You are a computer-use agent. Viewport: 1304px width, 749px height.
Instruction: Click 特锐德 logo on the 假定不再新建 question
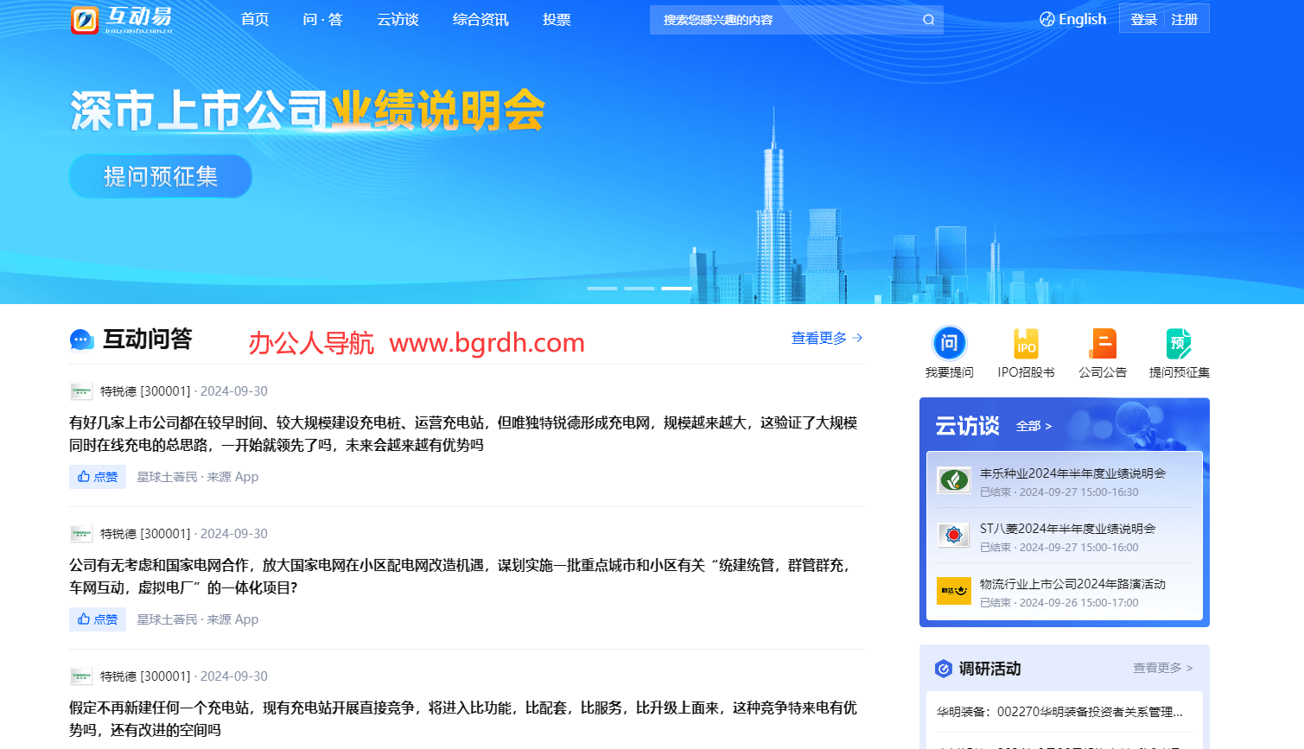tap(81, 676)
